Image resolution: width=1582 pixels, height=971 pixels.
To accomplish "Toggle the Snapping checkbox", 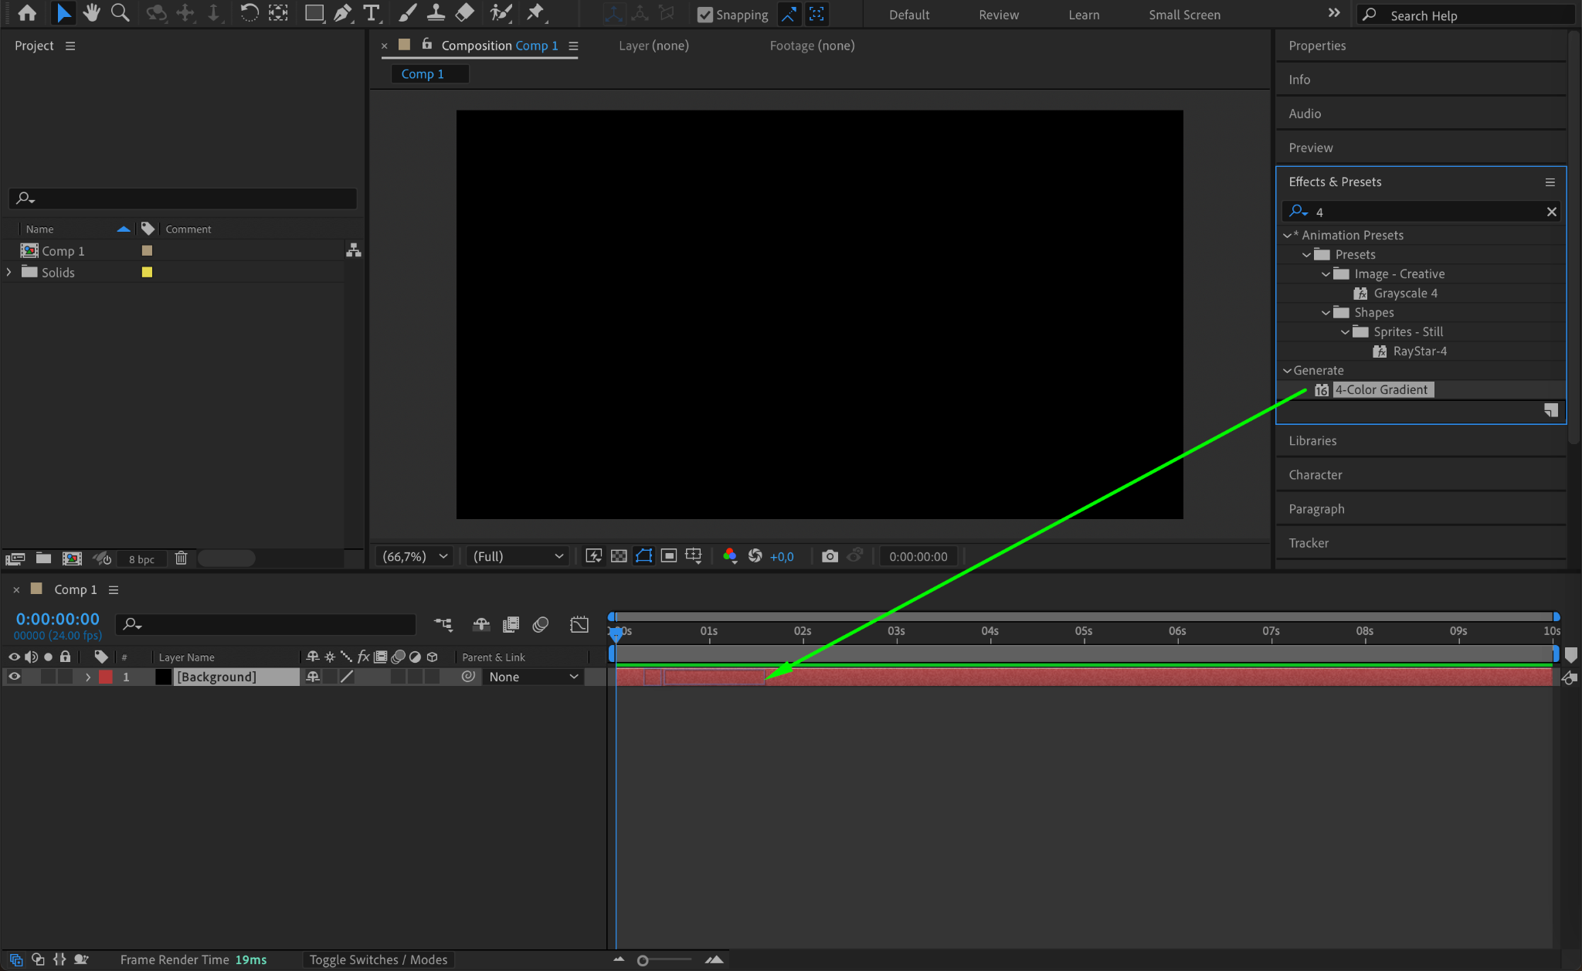I will [704, 15].
